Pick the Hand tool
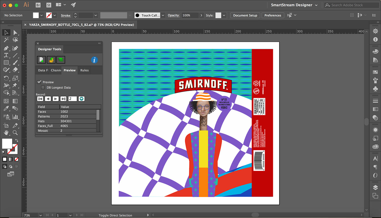The height and width of the screenshot is (218, 381). coord(6,133)
